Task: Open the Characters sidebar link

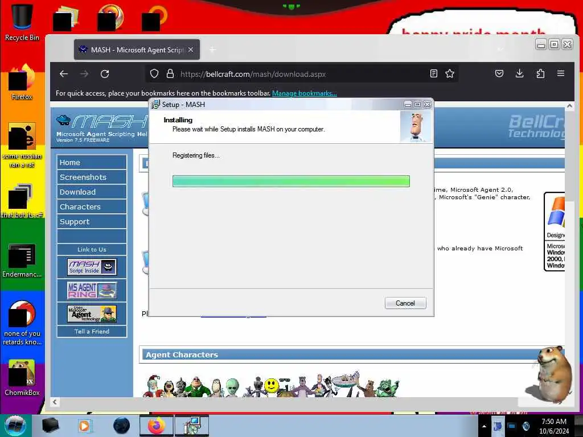Action: [x=92, y=207]
